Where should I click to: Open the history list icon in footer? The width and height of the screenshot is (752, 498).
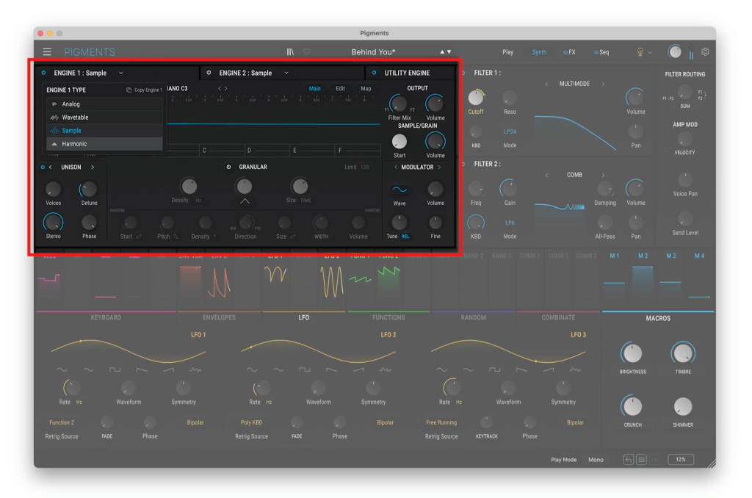click(641, 460)
